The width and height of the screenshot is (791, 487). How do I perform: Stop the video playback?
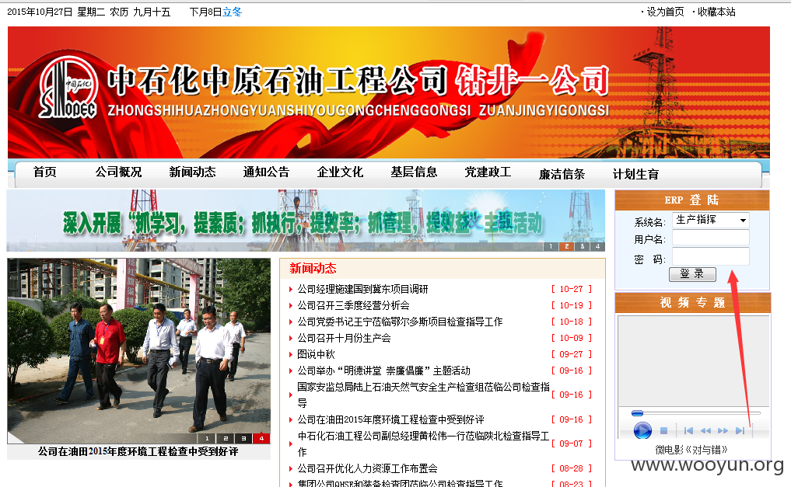(x=664, y=430)
